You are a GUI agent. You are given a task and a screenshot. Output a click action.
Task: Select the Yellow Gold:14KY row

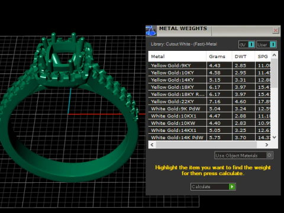[209, 80]
